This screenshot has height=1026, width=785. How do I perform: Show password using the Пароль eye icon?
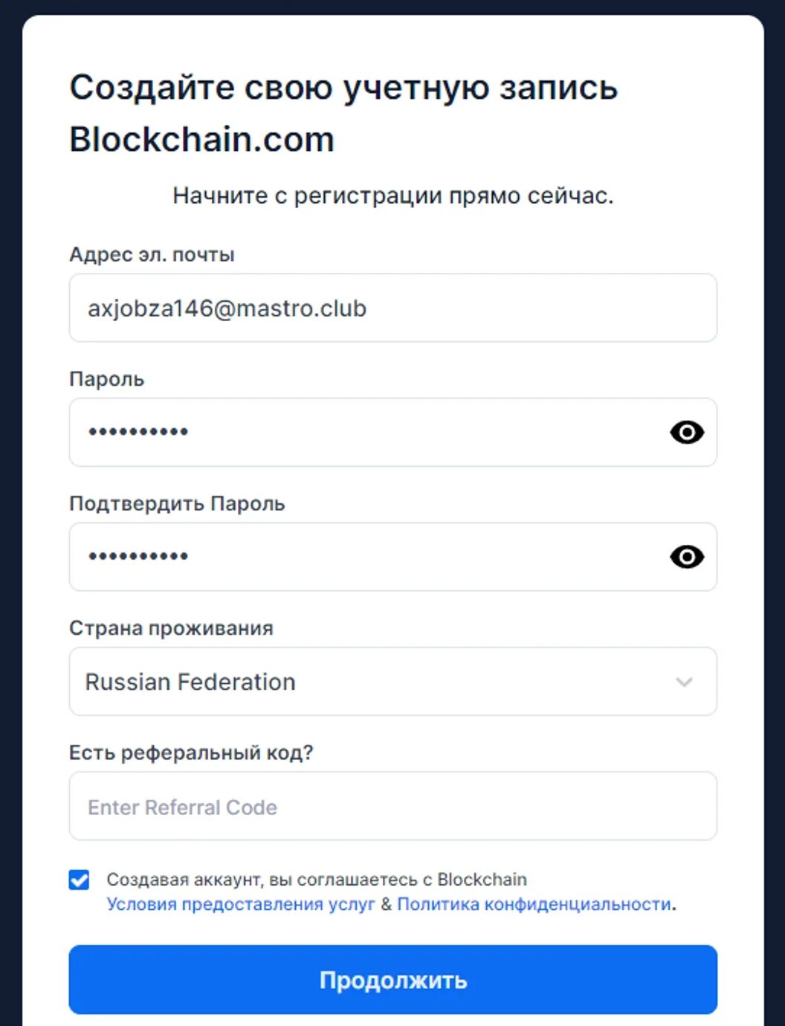tap(686, 432)
